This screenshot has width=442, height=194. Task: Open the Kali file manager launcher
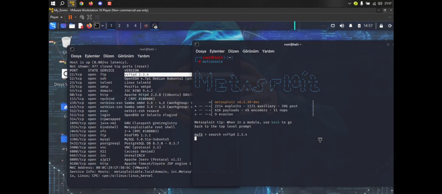coord(72,26)
